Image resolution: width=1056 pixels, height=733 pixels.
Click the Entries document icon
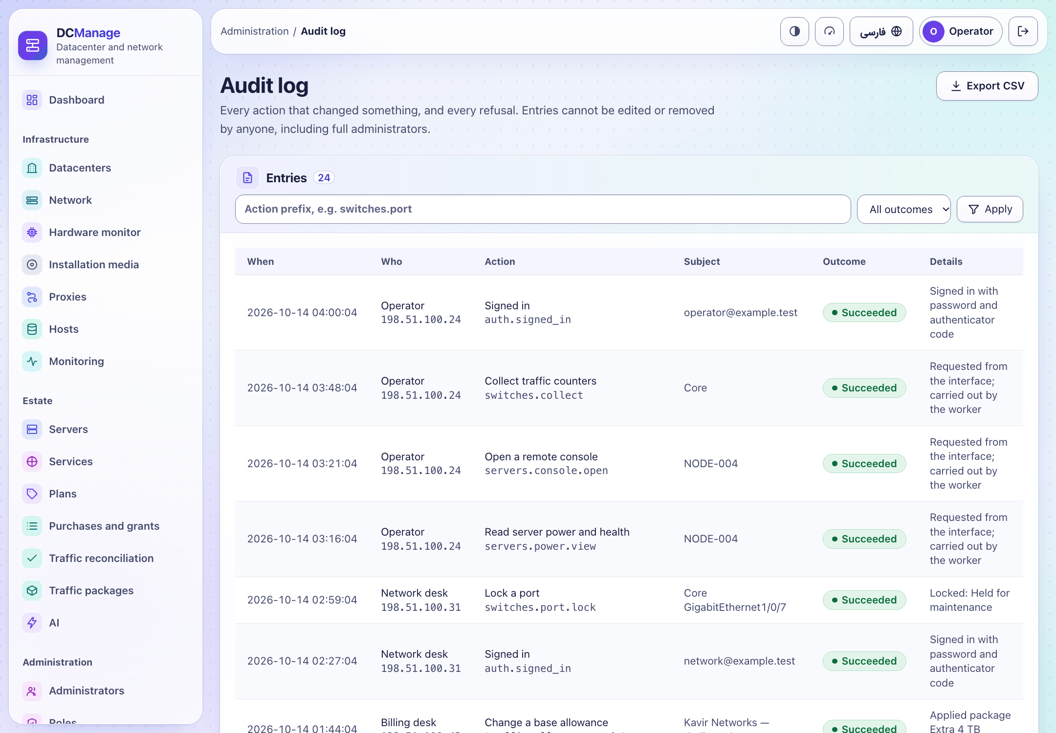(x=248, y=177)
